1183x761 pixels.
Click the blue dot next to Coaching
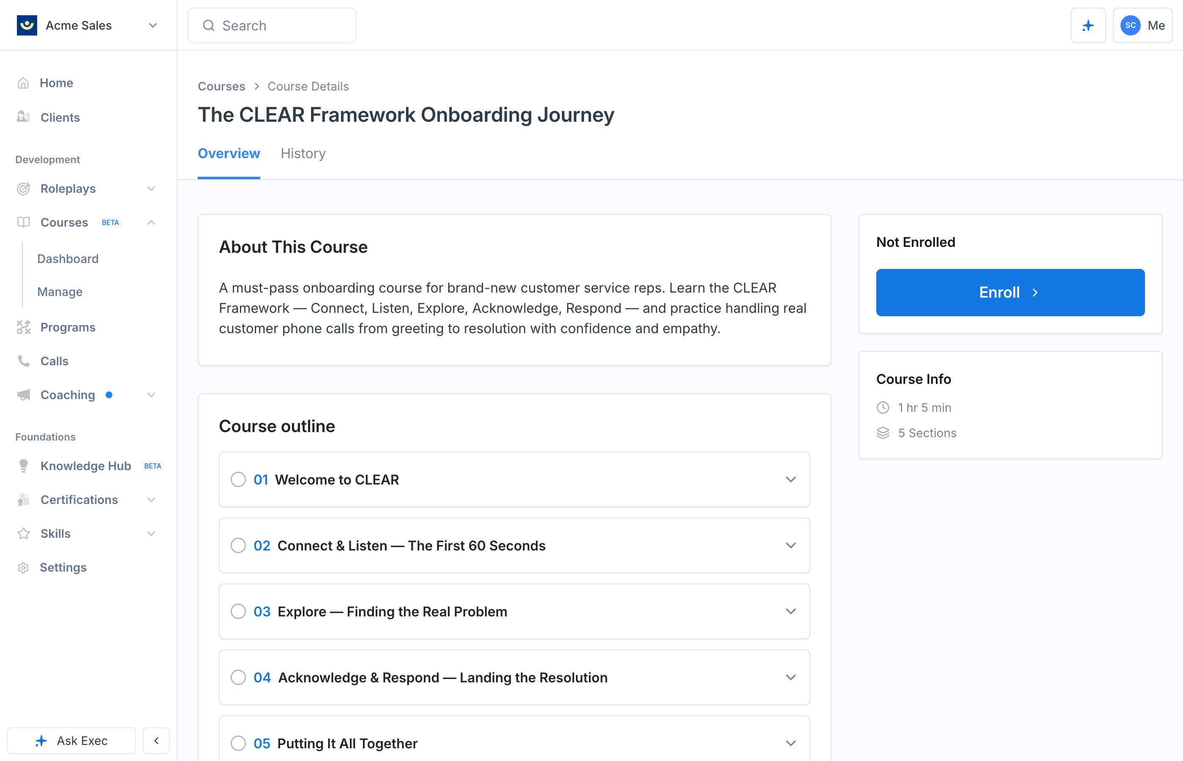[109, 395]
